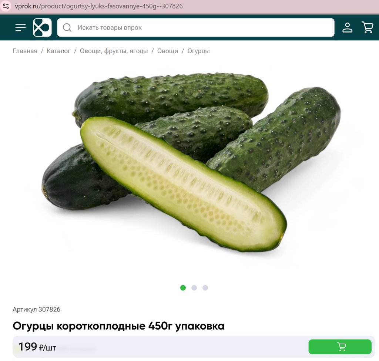Navigate to 'Овощи' breadcrumb

click(168, 51)
